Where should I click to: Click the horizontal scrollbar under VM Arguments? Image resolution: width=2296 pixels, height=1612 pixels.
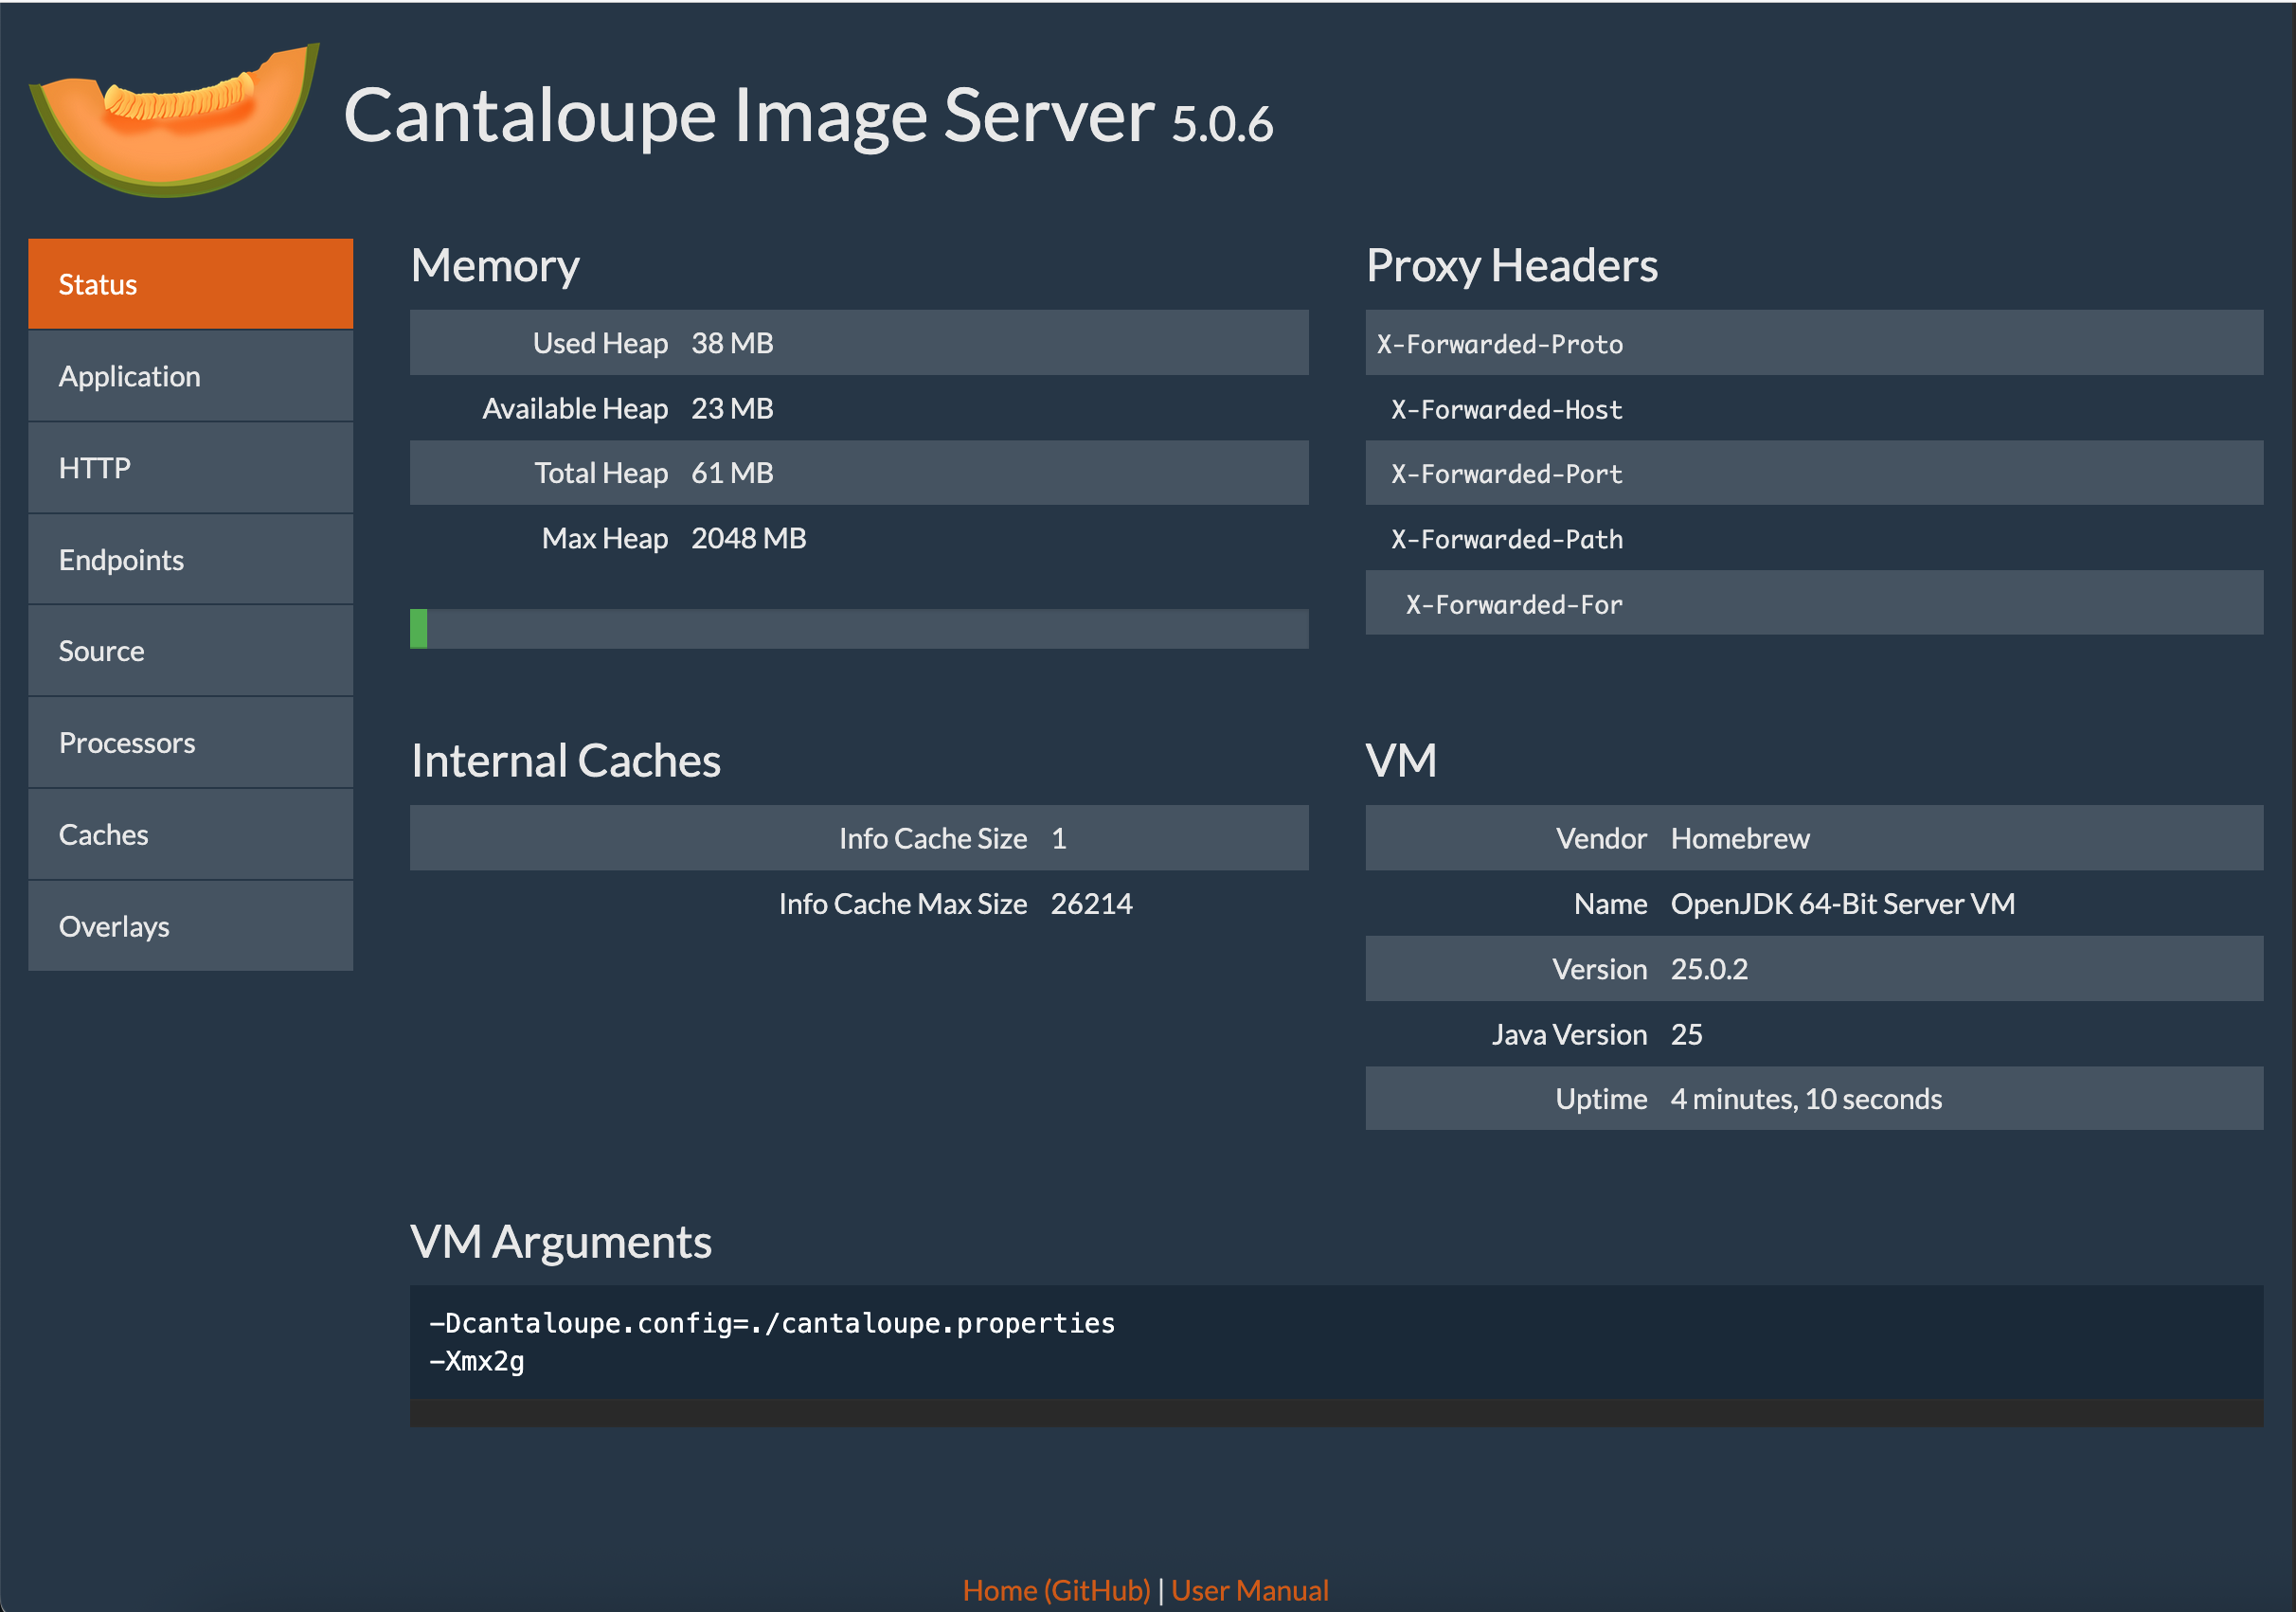click(1336, 1414)
